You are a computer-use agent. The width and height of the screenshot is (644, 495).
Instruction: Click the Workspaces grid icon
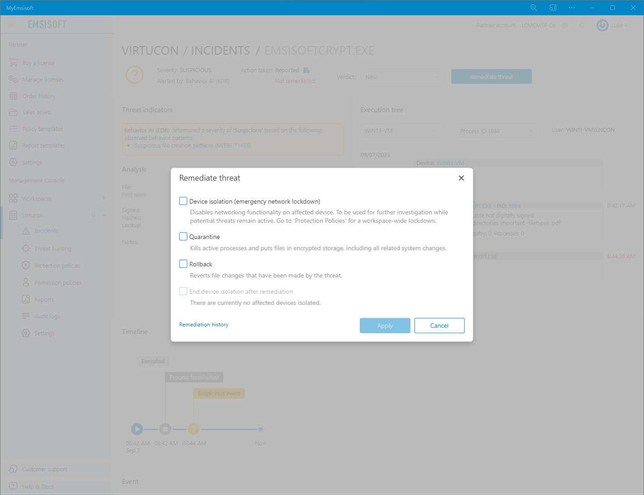13,199
